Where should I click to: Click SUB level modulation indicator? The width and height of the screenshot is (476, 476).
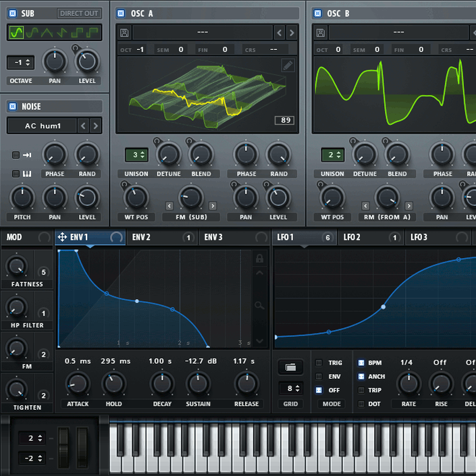pyautogui.click(x=75, y=48)
